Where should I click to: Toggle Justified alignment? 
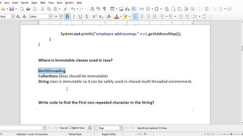[x=155, y=17]
